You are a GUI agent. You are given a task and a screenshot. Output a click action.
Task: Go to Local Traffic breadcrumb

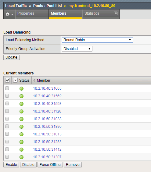[16, 6]
